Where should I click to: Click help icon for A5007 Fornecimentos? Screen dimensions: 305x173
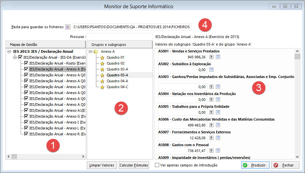(211, 138)
